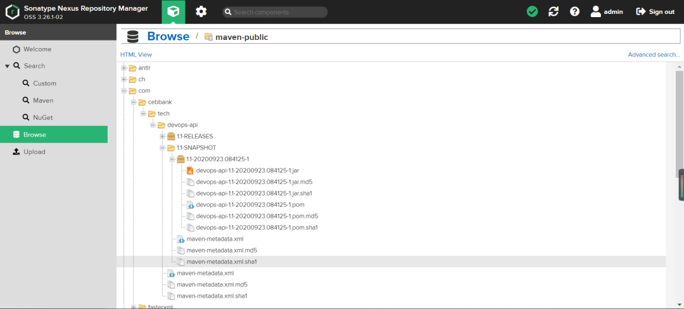Click the Sign out button

click(655, 12)
